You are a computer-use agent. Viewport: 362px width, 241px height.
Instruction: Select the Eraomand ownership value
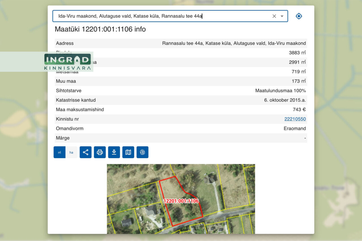(x=295, y=129)
